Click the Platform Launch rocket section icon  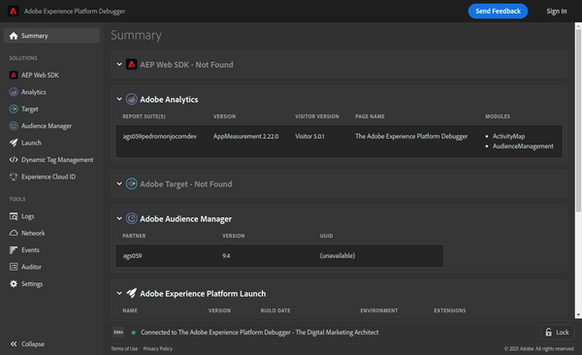pyautogui.click(x=131, y=293)
